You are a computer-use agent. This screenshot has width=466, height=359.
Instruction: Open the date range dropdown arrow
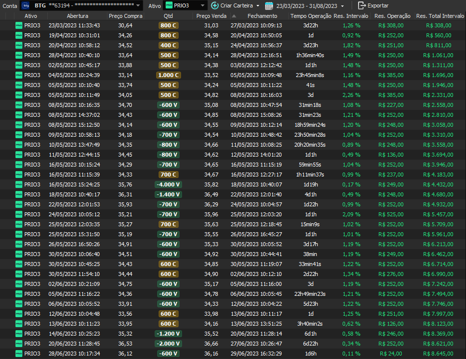(x=343, y=6)
